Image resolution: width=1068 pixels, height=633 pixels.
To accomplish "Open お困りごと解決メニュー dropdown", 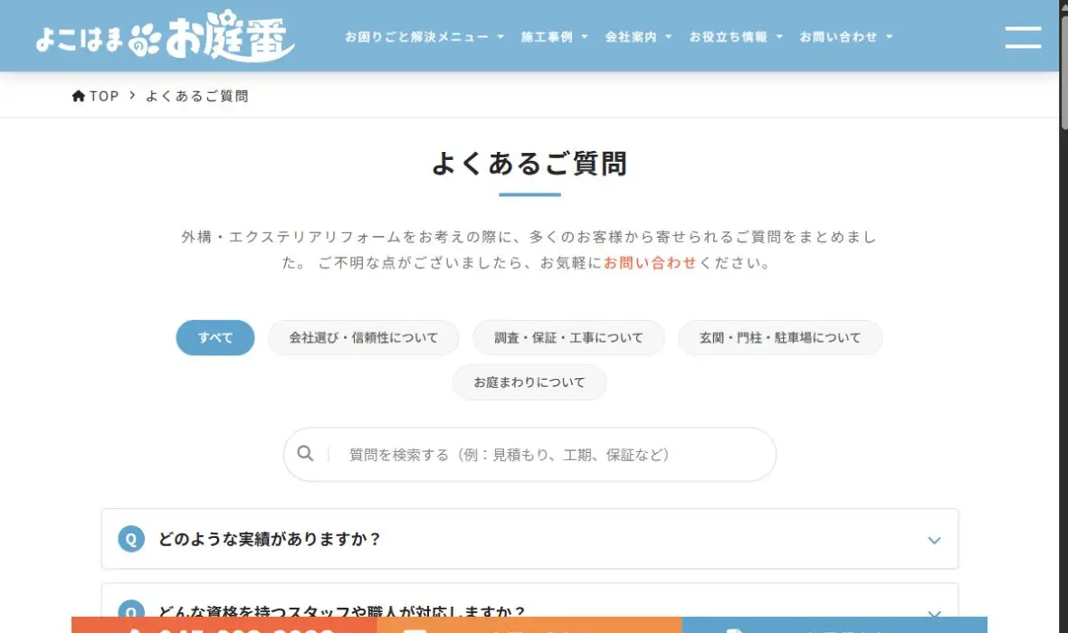I will (x=424, y=37).
